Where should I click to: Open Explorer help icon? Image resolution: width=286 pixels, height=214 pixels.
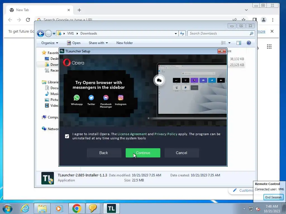tap(249, 43)
